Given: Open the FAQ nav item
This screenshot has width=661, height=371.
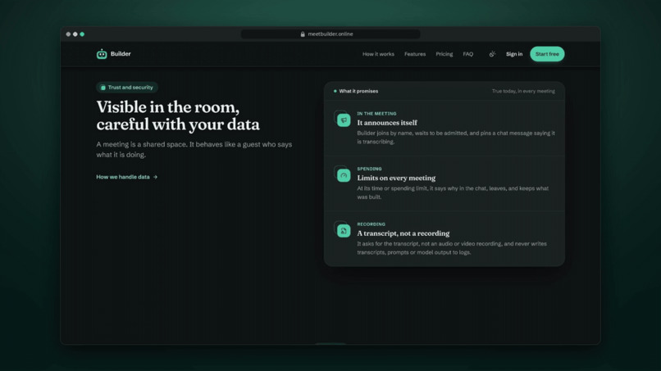Looking at the screenshot, I should tap(468, 54).
